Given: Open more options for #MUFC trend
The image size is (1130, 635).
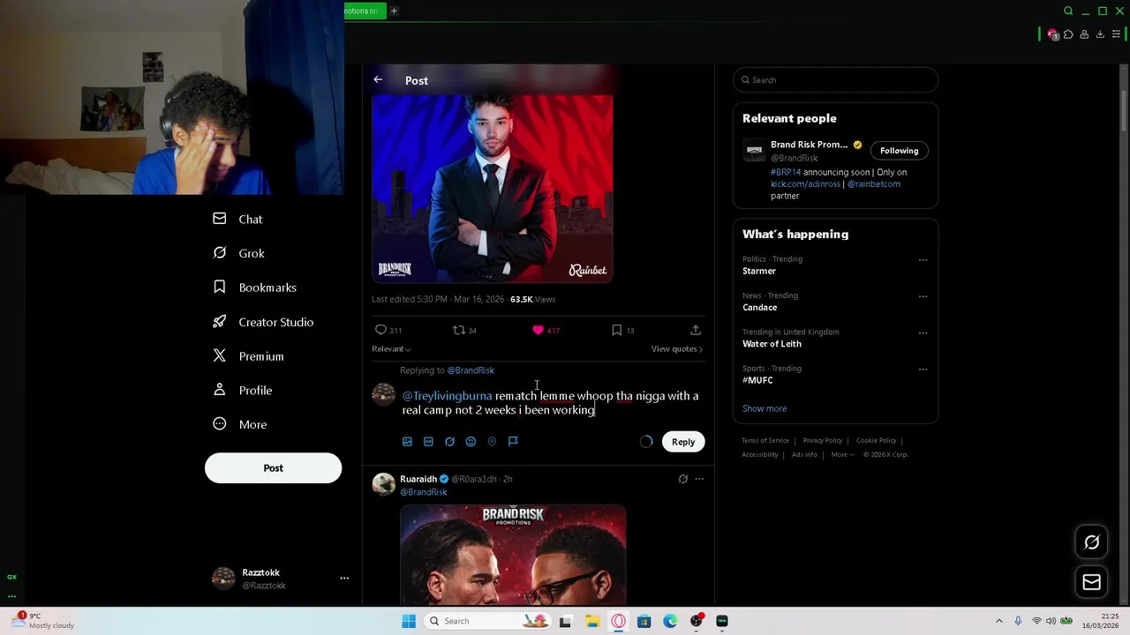Looking at the screenshot, I should coord(923,369).
